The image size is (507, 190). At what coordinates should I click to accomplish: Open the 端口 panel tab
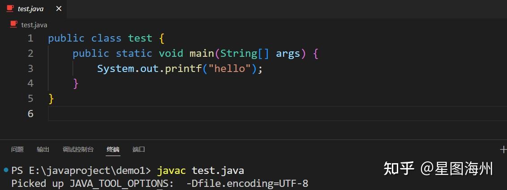pyautogui.click(x=139, y=149)
